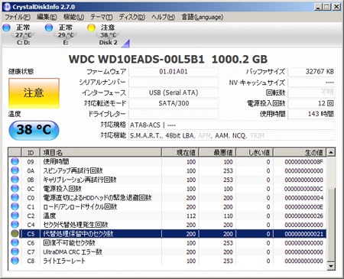The height and width of the screenshot is (279, 344).
Task: Select the ロード/アンロードサイクル回数 row
Action: pyautogui.click(x=167, y=206)
